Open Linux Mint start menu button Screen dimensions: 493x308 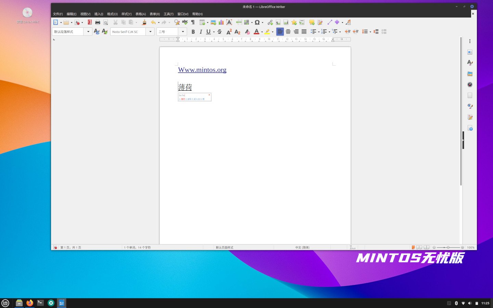(x=5, y=303)
